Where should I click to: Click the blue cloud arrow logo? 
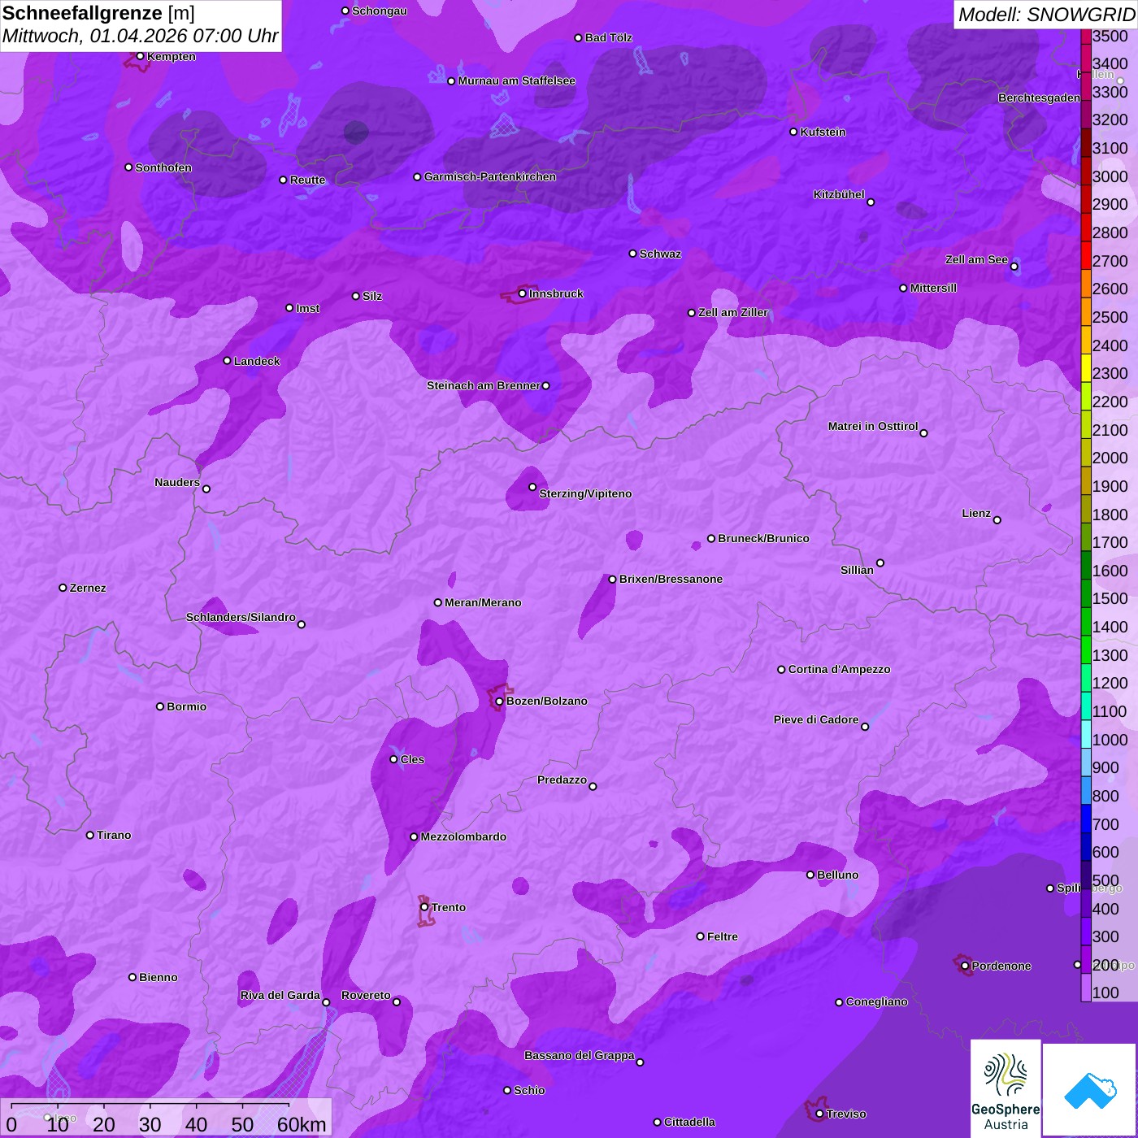tap(1090, 1091)
